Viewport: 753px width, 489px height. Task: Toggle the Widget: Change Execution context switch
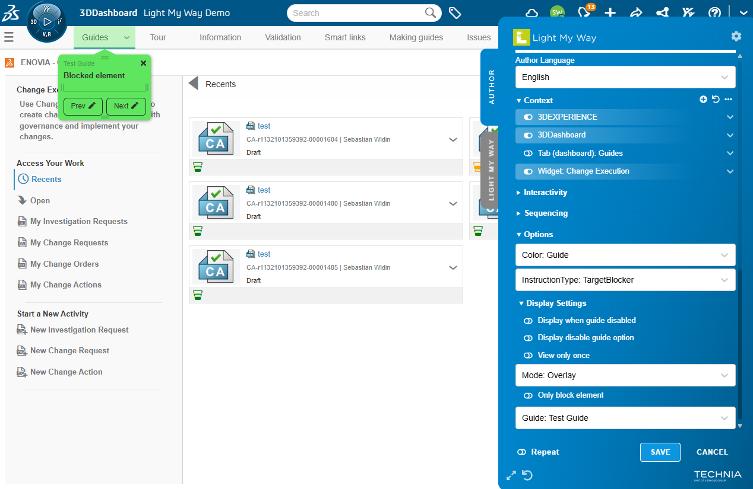(528, 171)
